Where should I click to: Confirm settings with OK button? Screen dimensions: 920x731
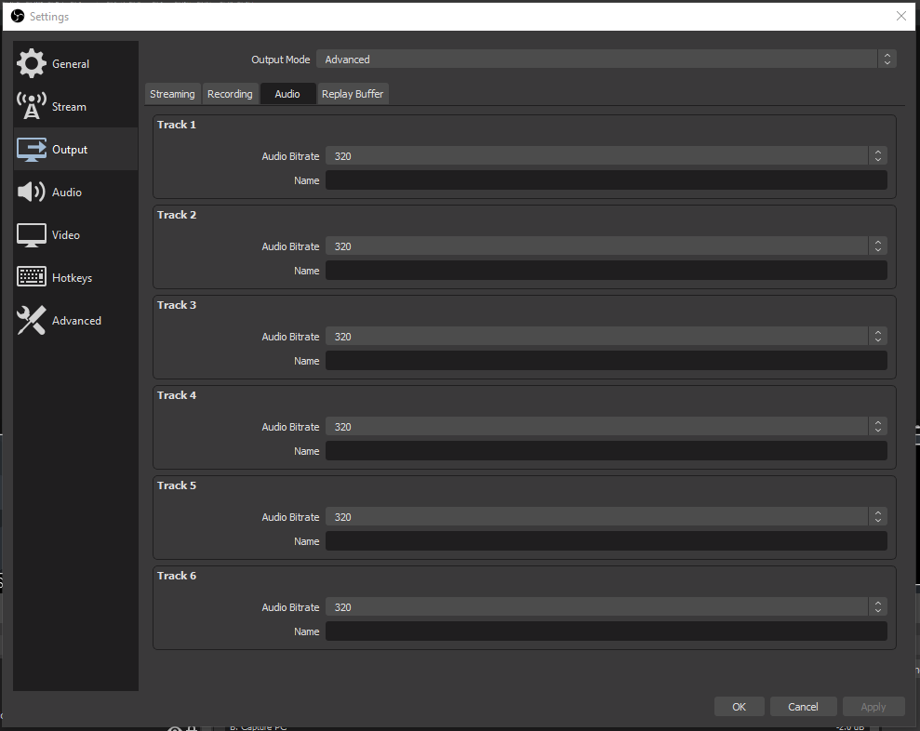[740, 707]
